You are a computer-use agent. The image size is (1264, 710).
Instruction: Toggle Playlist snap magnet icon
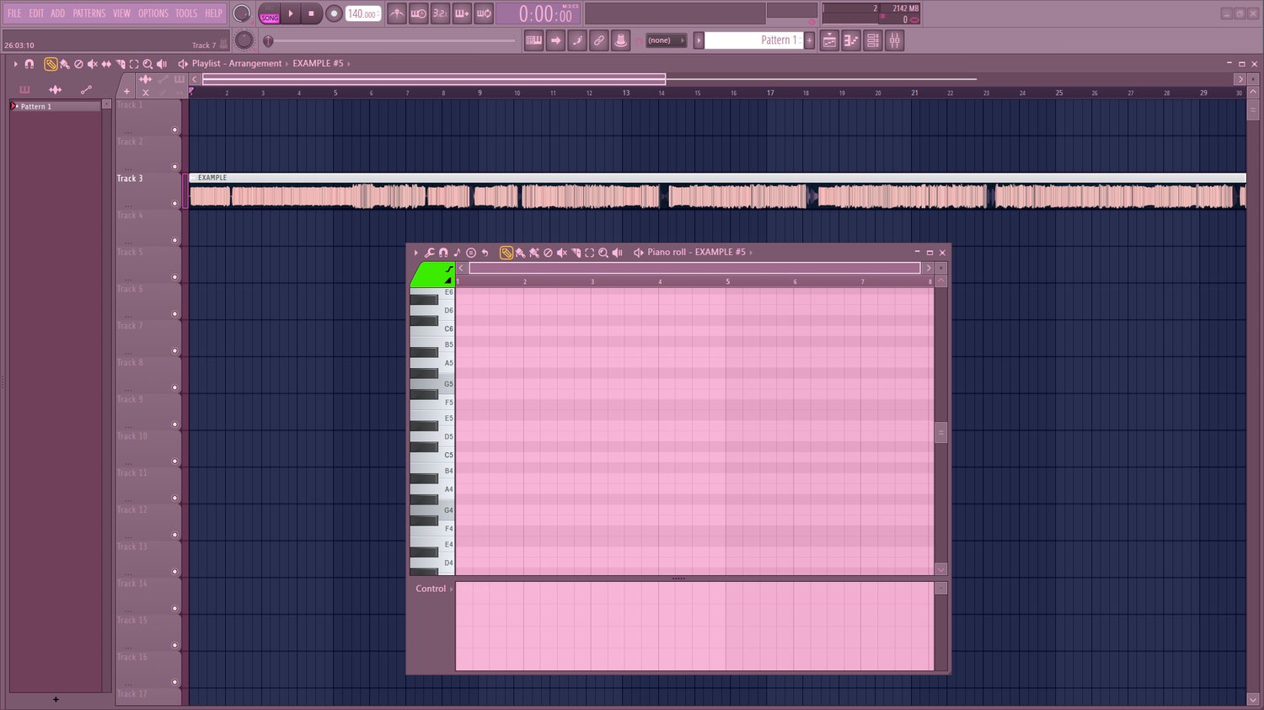pyautogui.click(x=29, y=64)
